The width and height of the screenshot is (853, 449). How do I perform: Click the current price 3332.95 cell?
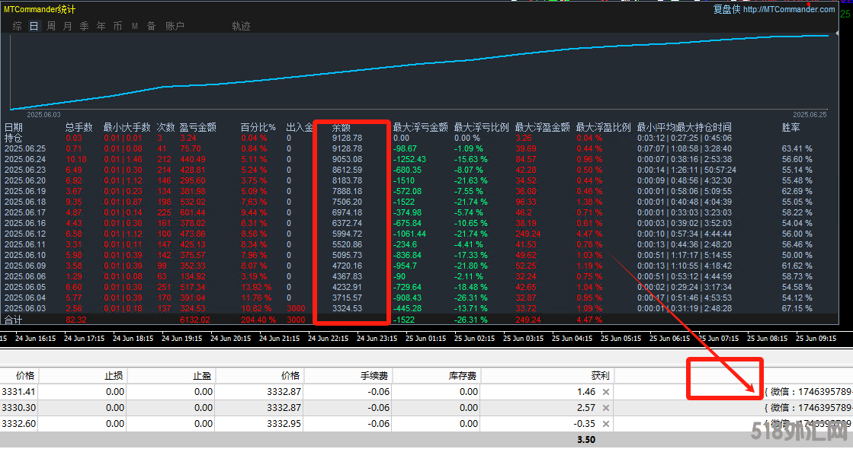(x=284, y=423)
